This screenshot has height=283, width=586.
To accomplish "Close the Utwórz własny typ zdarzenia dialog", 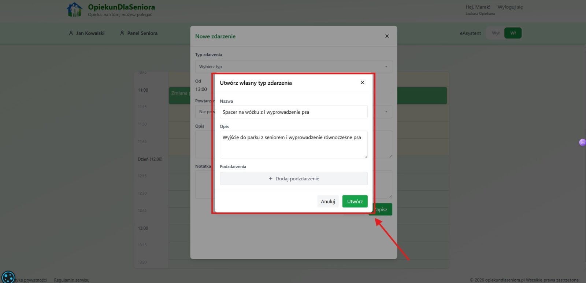I will point(362,83).
